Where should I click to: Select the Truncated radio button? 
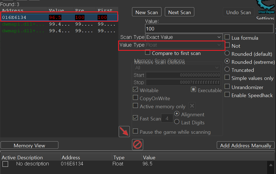tap(227, 69)
